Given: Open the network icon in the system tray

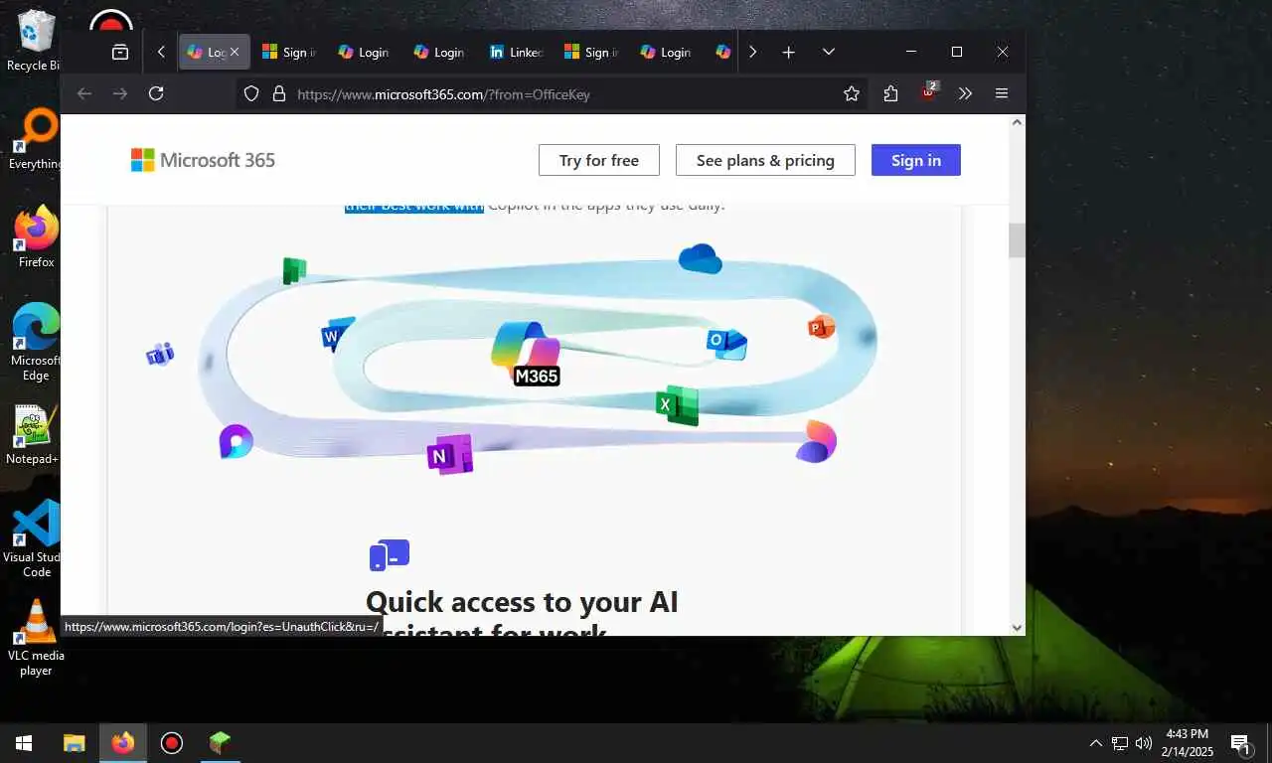Looking at the screenshot, I should tap(1120, 743).
